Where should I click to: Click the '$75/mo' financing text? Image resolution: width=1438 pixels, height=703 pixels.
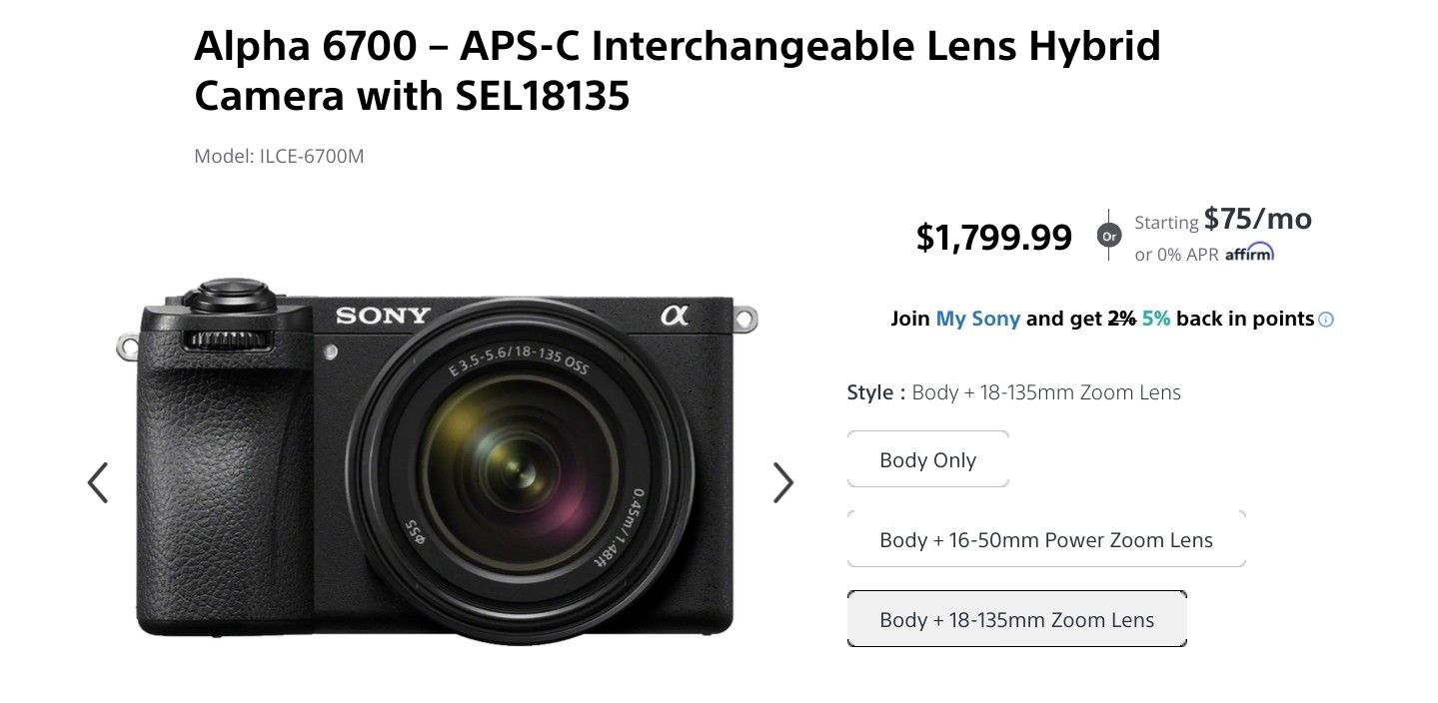(1257, 218)
